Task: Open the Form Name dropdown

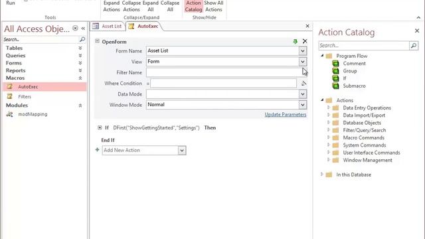Action: click(303, 50)
